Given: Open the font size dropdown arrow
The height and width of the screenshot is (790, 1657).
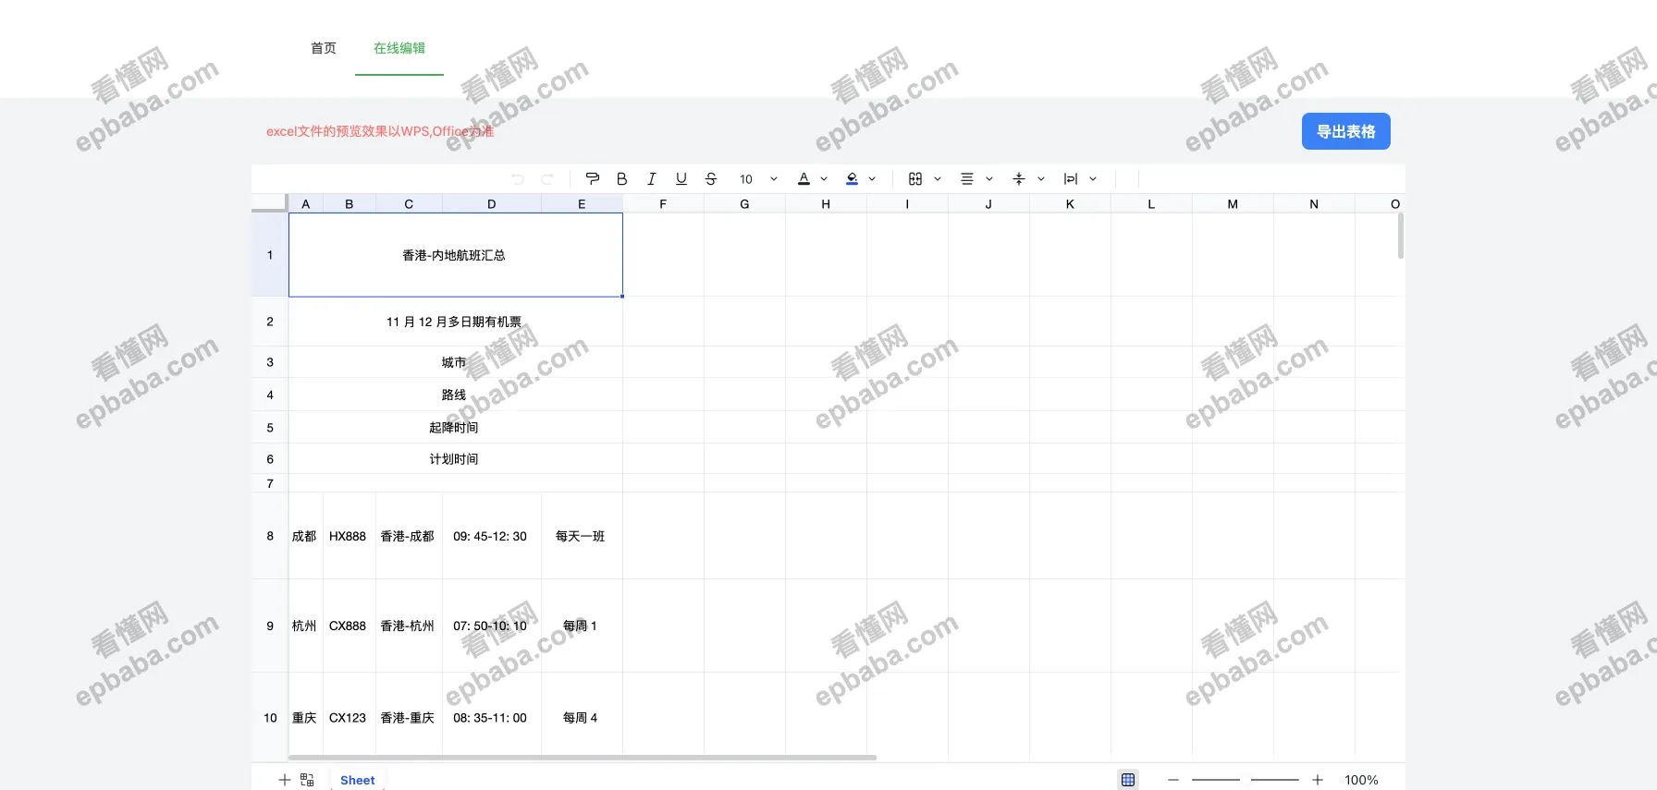Looking at the screenshot, I should pyautogui.click(x=774, y=179).
